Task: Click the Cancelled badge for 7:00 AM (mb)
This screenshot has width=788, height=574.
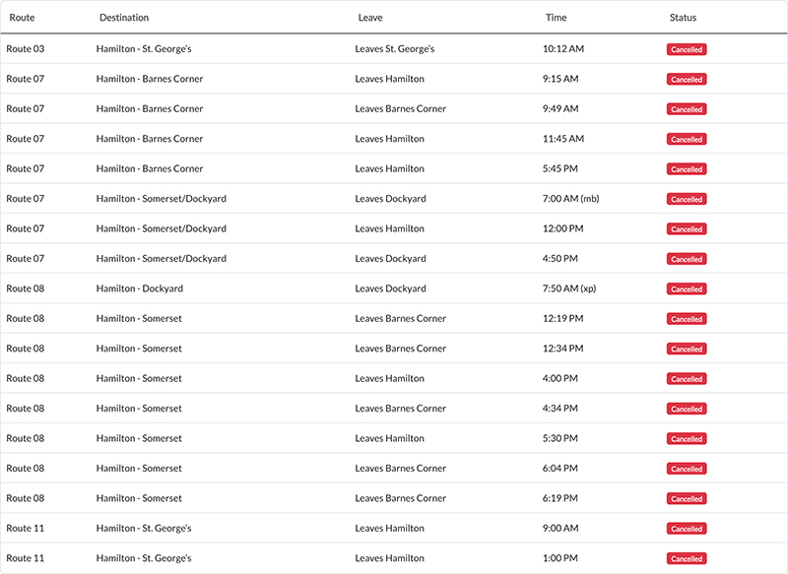Action: click(x=687, y=200)
